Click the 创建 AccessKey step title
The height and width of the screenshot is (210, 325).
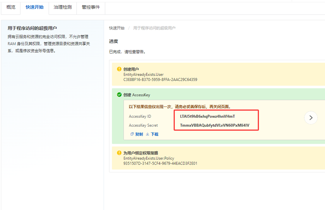click(137, 95)
